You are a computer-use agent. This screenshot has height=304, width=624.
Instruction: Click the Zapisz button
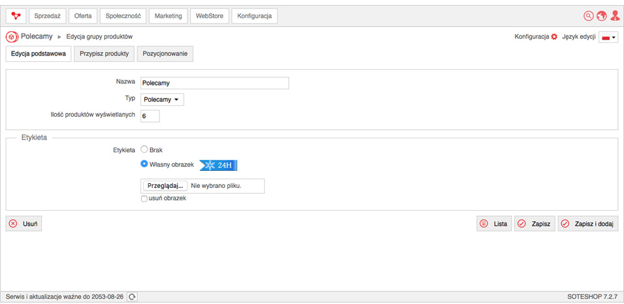[x=535, y=224]
